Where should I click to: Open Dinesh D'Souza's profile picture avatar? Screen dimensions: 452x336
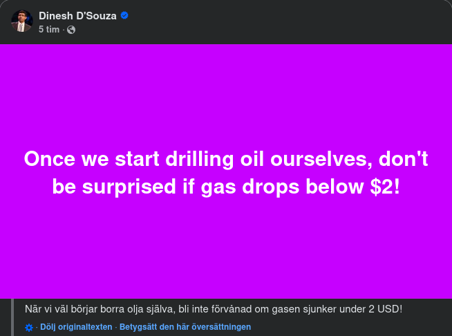click(x=21, y=21)
